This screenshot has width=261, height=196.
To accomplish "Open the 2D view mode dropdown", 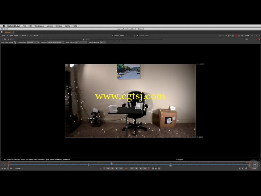I will 249,39.
